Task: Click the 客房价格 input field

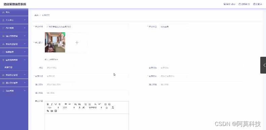Action: click(87, 76)
